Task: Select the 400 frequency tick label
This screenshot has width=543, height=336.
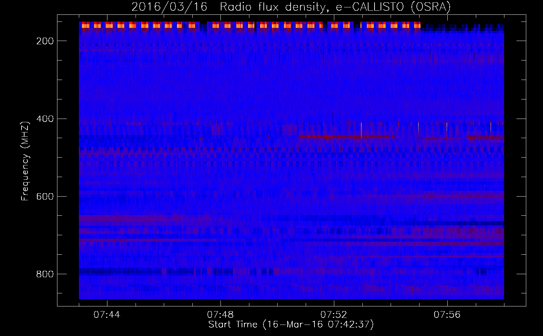Action: (45, 119)
